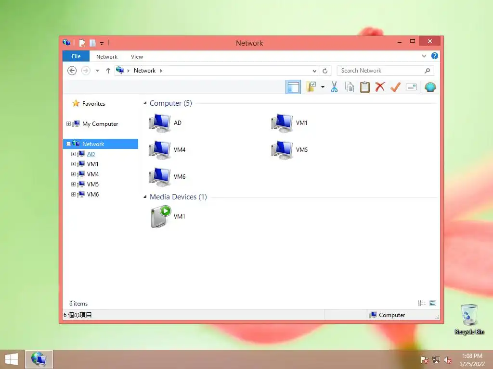This screenshot has height=369, width=493.
Task: Click the muted speaker tray icon
Action: [448, 360]
